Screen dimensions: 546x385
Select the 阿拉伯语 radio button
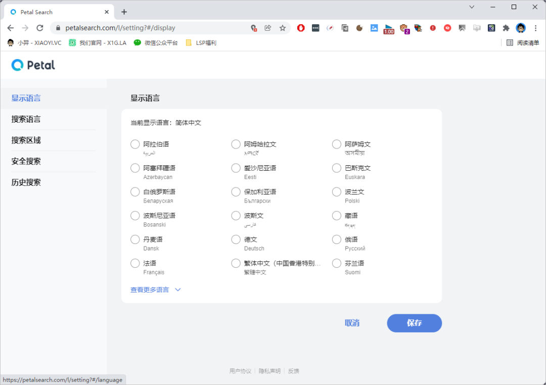(x=135, y=144)
